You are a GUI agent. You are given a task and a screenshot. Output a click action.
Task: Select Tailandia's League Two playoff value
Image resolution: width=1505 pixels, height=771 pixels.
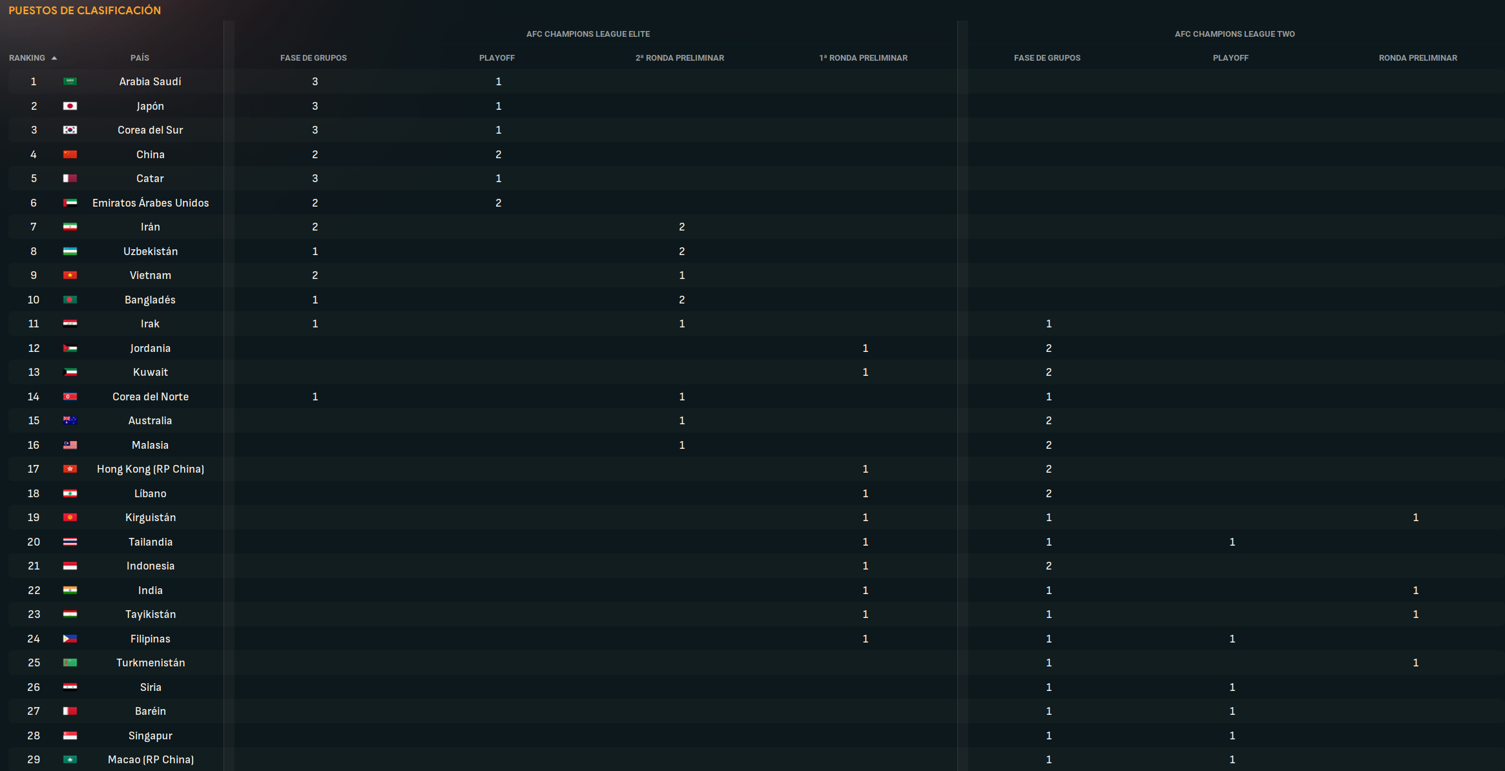1232,542
